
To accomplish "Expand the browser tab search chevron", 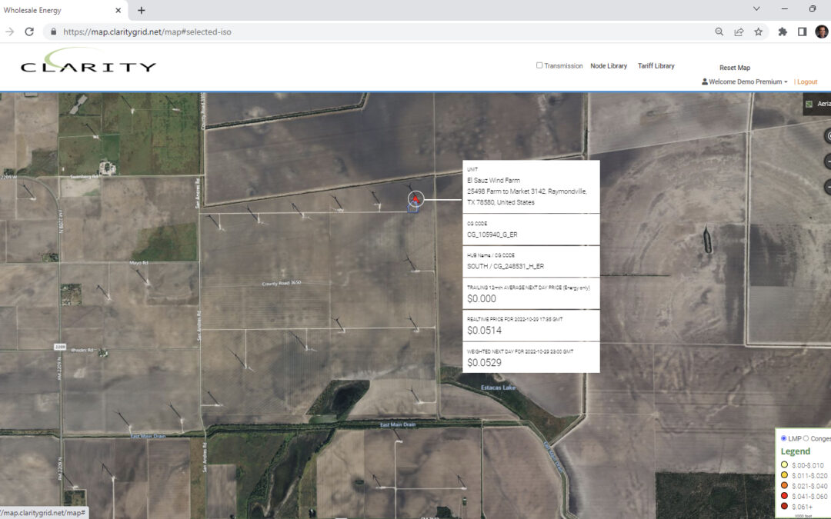I will pyautogui.click(x=757, y=9).
